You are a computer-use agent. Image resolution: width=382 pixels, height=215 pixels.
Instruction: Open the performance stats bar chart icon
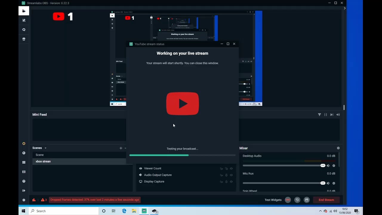pos(34,200)
